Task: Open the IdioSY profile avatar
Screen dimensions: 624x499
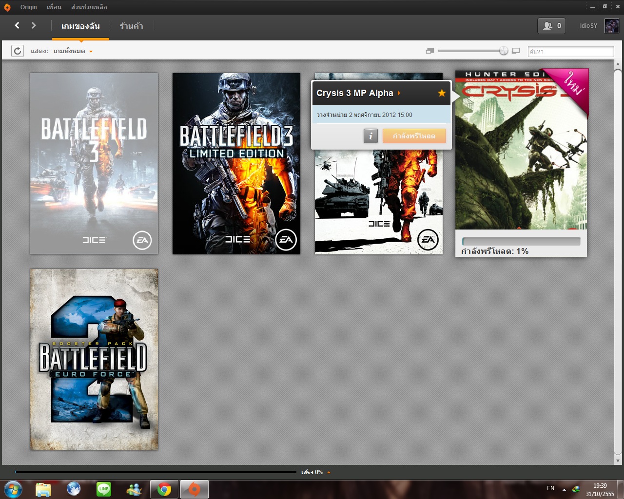Action: (x=611, y=25)
